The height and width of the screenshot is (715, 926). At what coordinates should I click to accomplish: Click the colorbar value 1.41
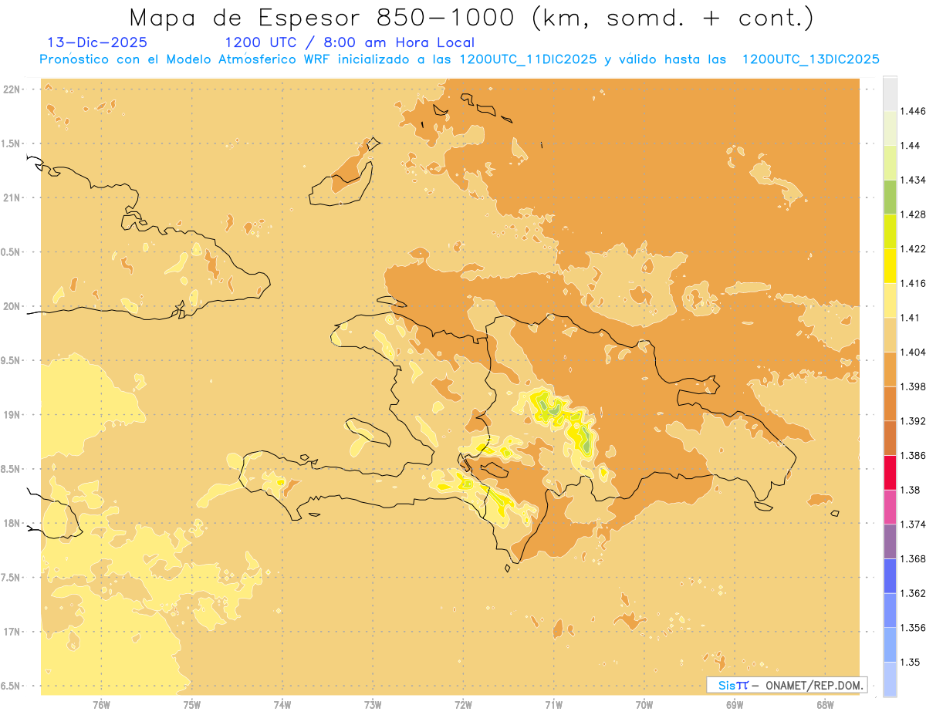[x=911, y=318]
